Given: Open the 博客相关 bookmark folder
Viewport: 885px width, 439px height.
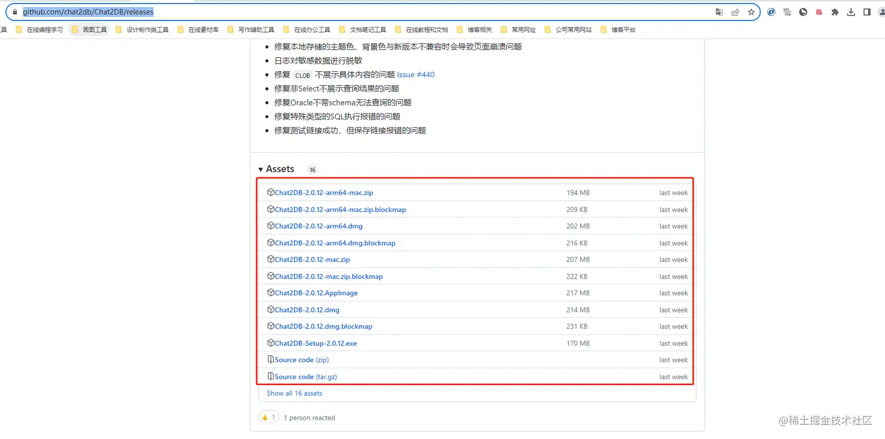Looking at the screenshot, I should pyautogui.click(x=474, y=29).
